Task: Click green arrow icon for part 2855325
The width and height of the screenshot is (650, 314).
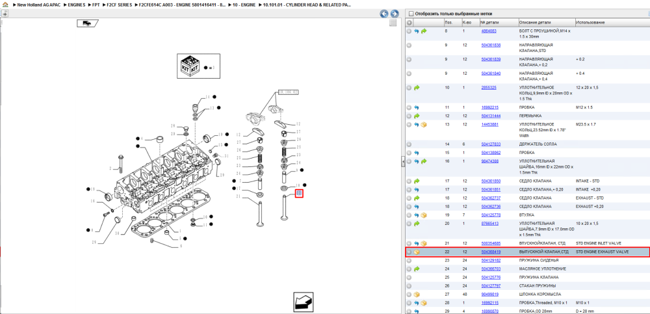Action: [417, 88]
